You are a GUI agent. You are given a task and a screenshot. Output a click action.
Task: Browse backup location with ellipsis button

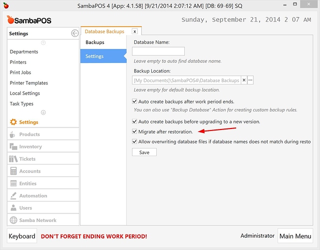point(250,80)
